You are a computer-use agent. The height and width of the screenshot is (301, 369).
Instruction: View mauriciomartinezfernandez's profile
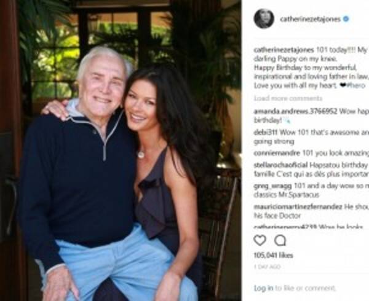coord(298,207)
